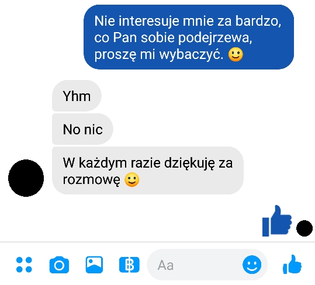Focus the "Aa" message input field
The height and width of the screenshot is (285, 315).
pyautogui.click(x=207, y=265)
